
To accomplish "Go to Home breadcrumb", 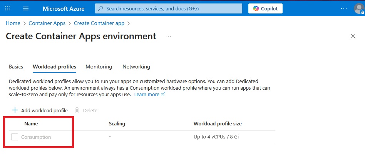I will point(13,23).
